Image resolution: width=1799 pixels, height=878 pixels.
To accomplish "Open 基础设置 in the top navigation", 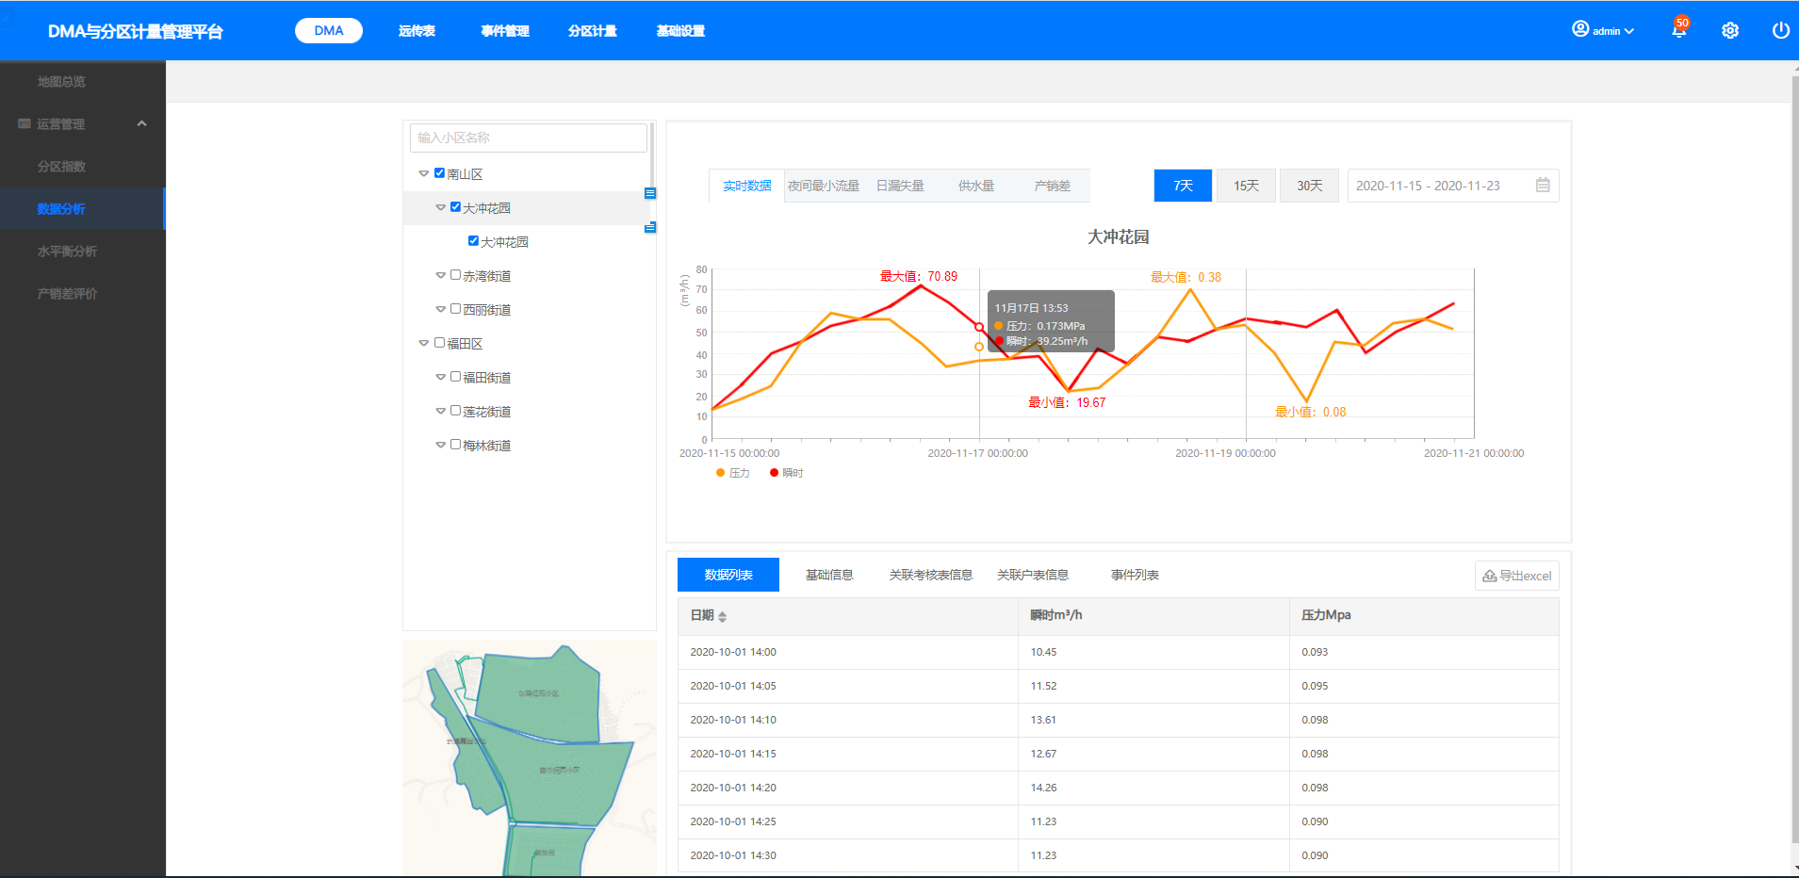I will point(680,31).
